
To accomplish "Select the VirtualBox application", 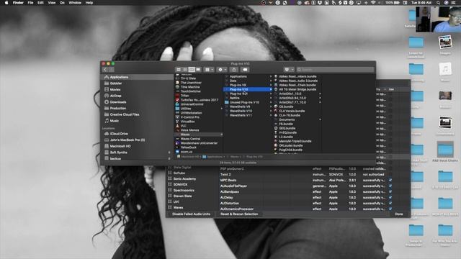I will pyautogui.click(x=187, y=122).
